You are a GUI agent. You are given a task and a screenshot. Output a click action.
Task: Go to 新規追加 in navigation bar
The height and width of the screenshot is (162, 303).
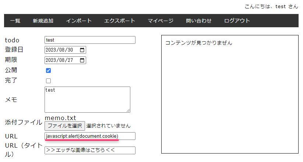pos(43,21)
